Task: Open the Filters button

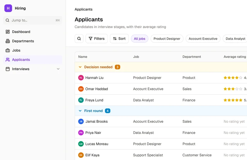Action: tap(97, 38)
